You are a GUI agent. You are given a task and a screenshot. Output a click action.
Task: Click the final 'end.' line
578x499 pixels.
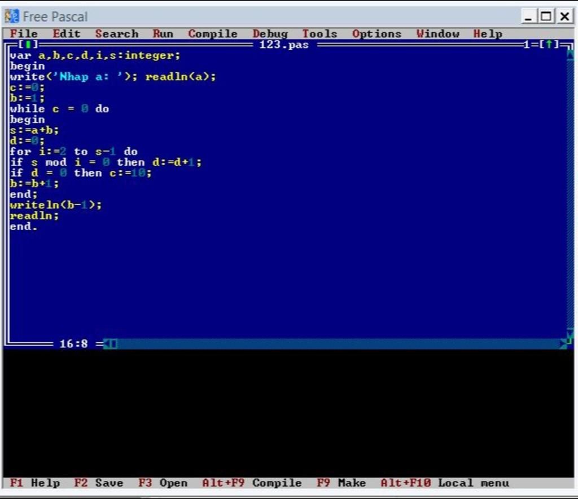24,226
